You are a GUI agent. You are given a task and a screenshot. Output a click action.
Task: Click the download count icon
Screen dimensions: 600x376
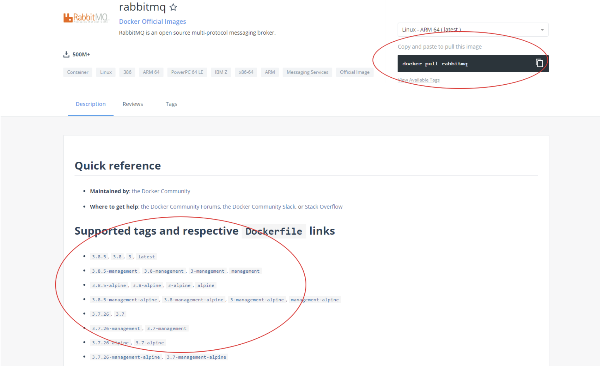pos(66,54)
